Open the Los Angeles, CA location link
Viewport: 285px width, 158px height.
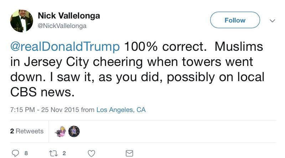[x=121, y=110]
